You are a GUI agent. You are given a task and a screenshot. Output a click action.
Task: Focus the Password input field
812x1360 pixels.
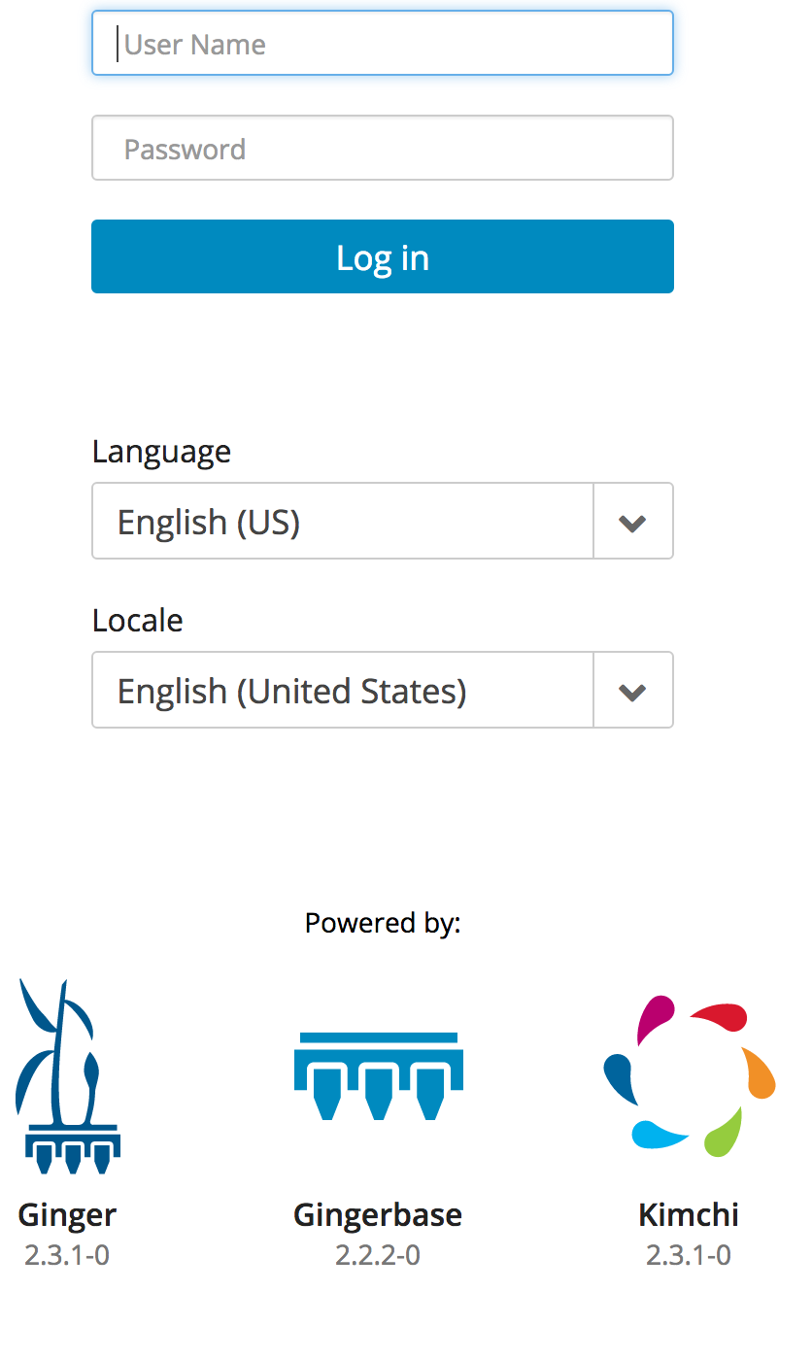click(383, 149)
